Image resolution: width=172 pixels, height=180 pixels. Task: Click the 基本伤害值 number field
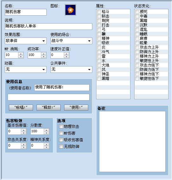14,131
